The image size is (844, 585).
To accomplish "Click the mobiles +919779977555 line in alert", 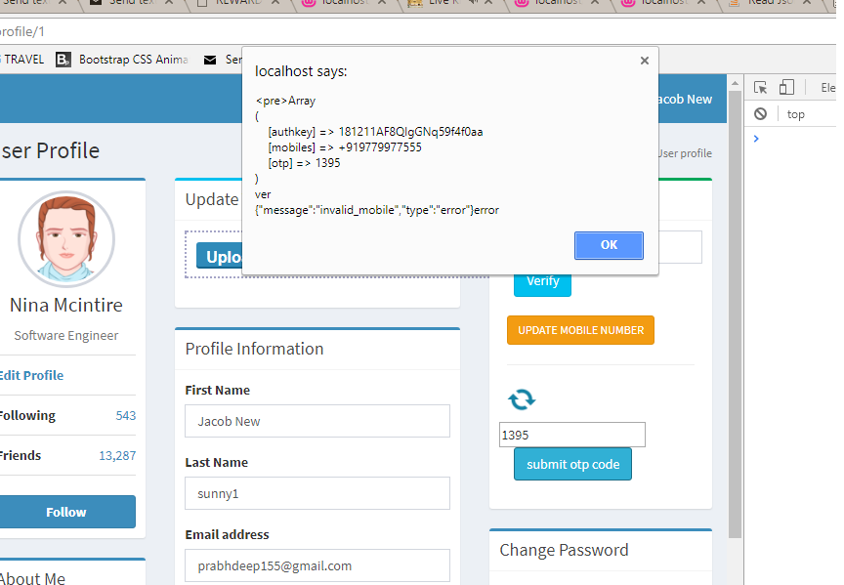I will tap(345, 147).
